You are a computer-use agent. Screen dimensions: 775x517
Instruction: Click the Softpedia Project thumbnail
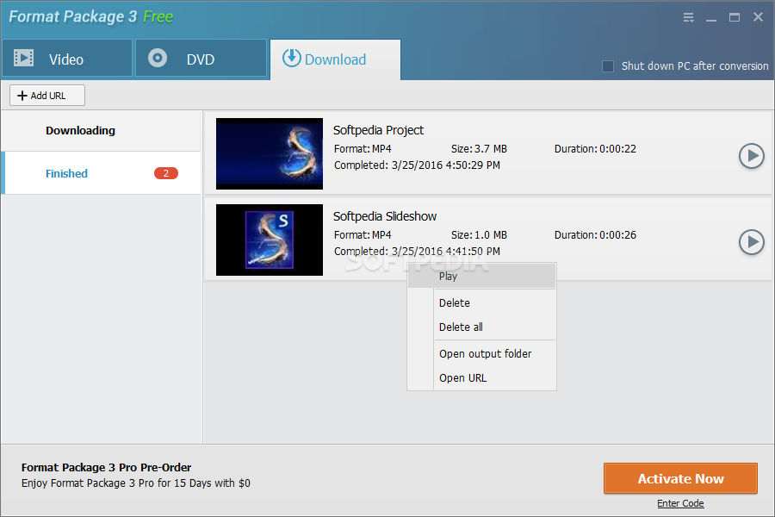pos(270,154)
